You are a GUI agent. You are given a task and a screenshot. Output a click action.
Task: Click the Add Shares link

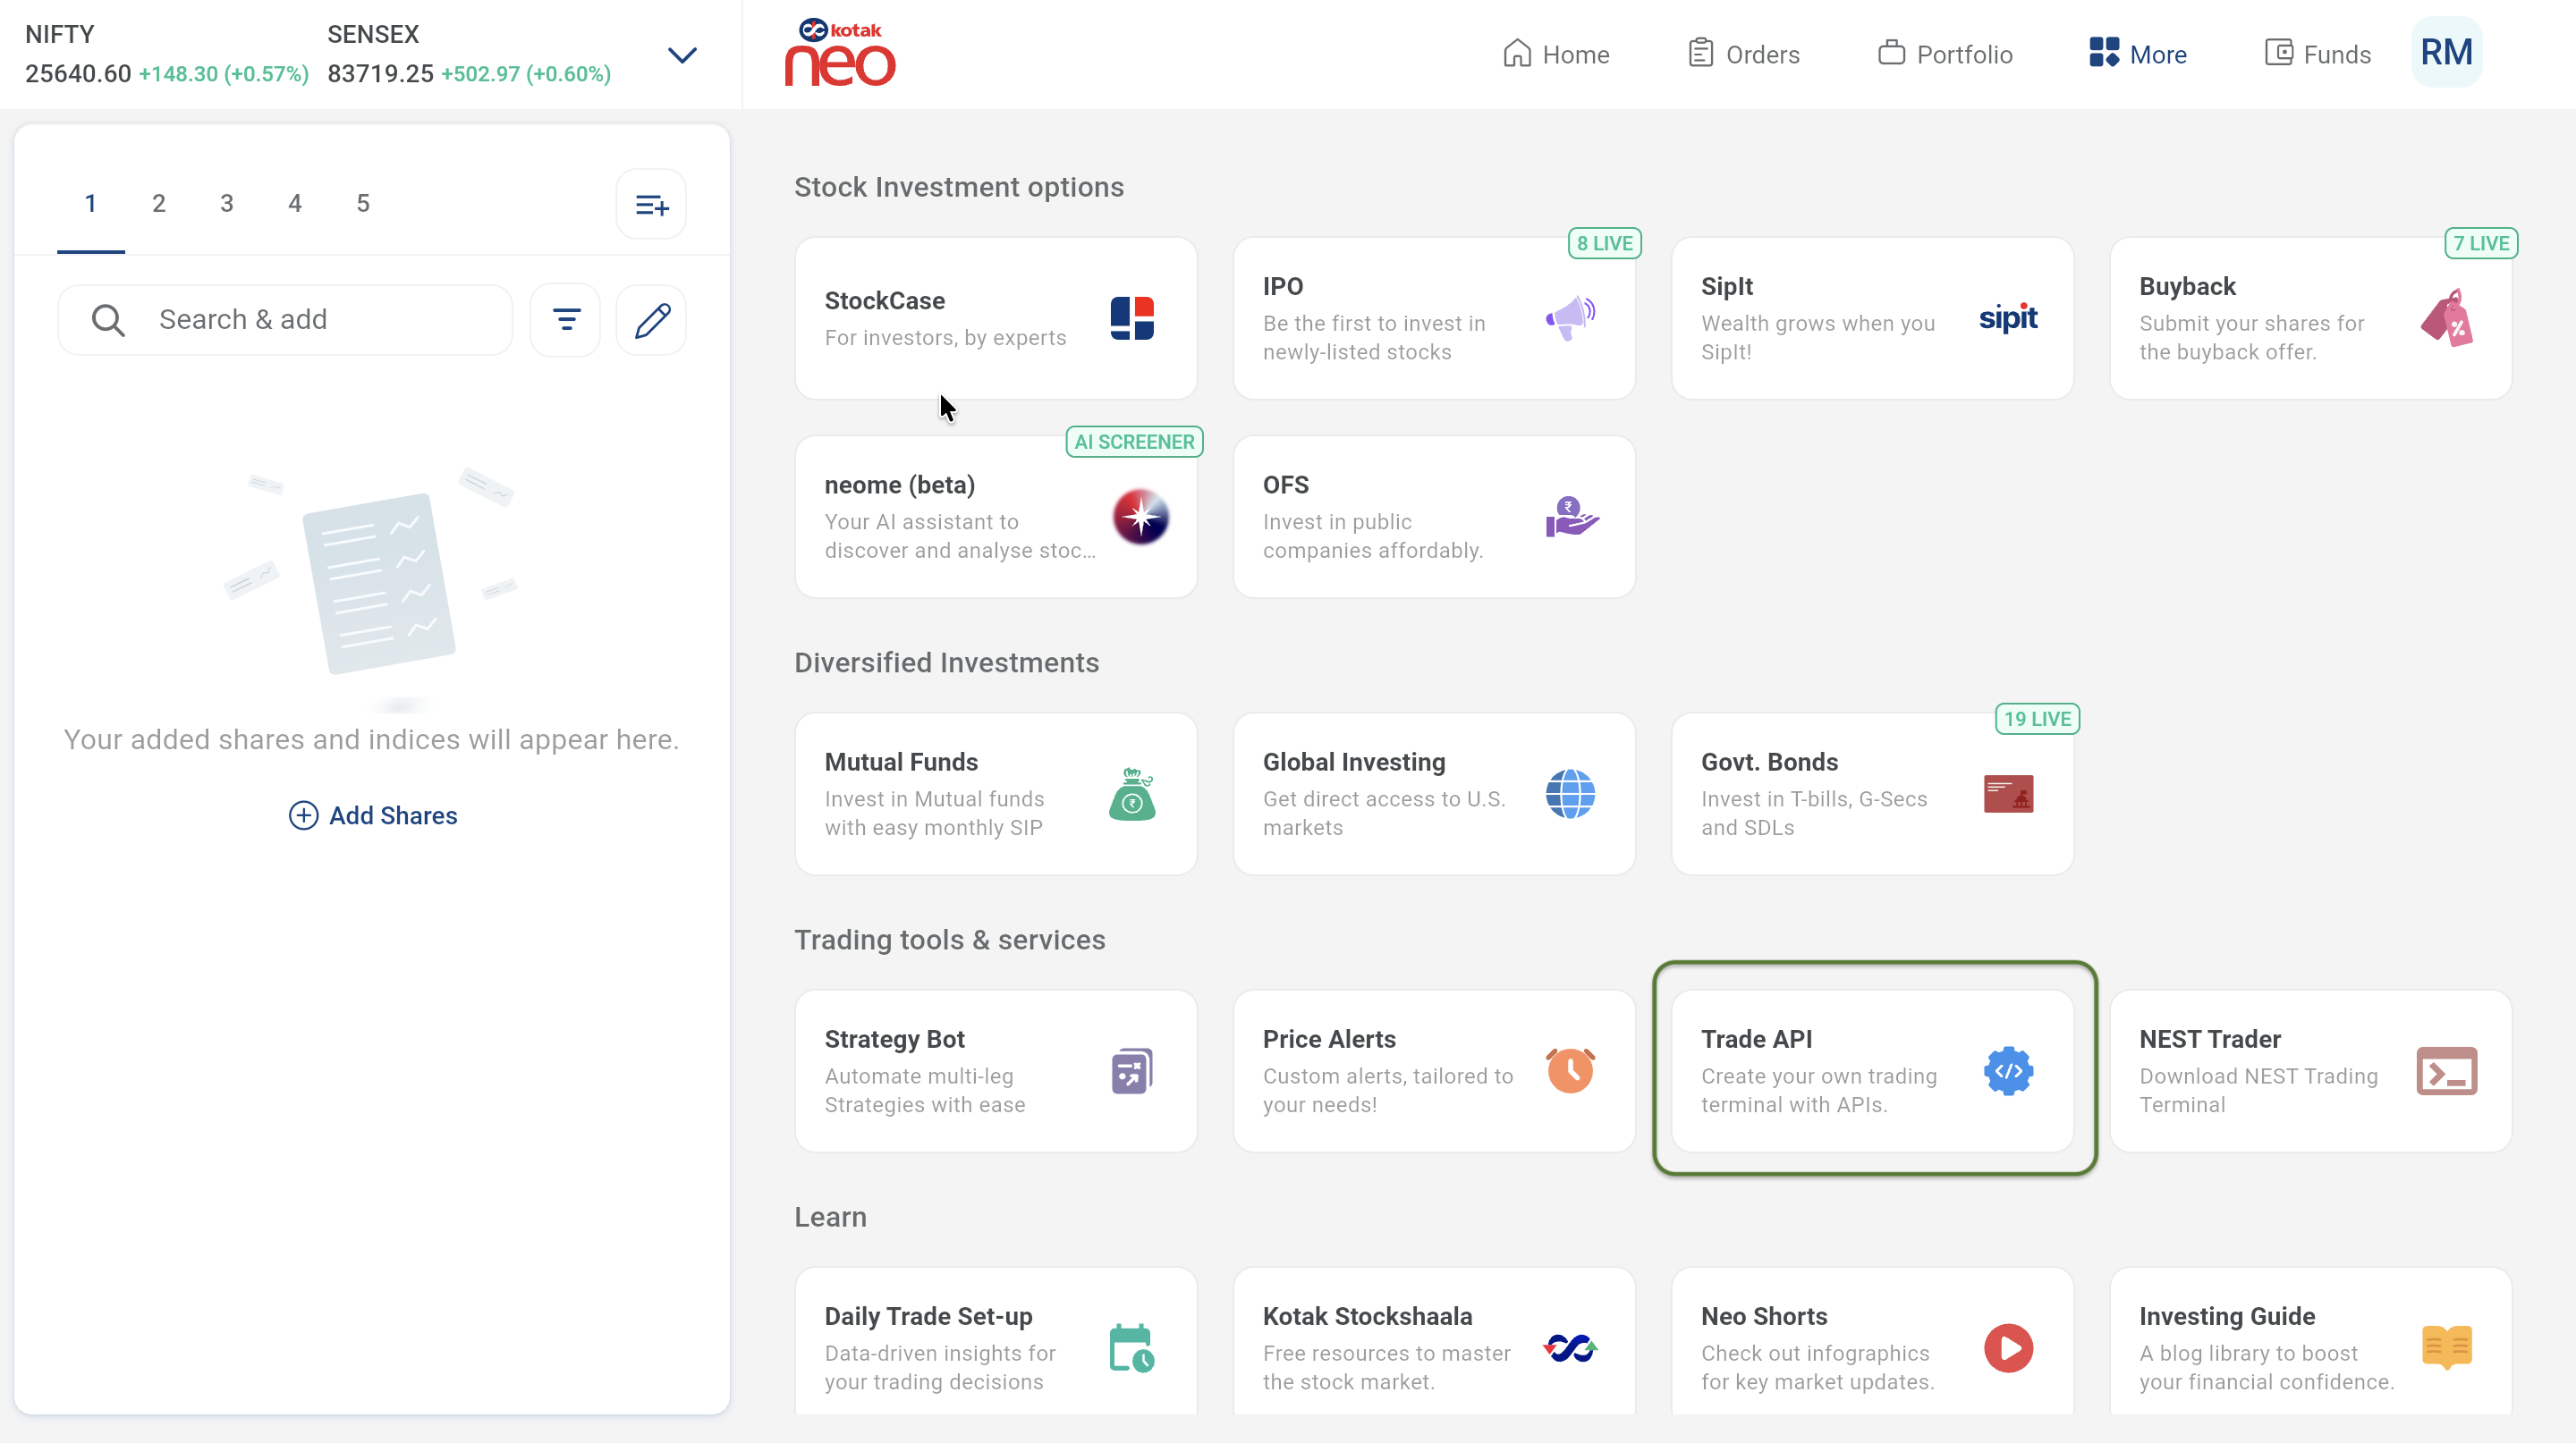(x=373, y=815)
